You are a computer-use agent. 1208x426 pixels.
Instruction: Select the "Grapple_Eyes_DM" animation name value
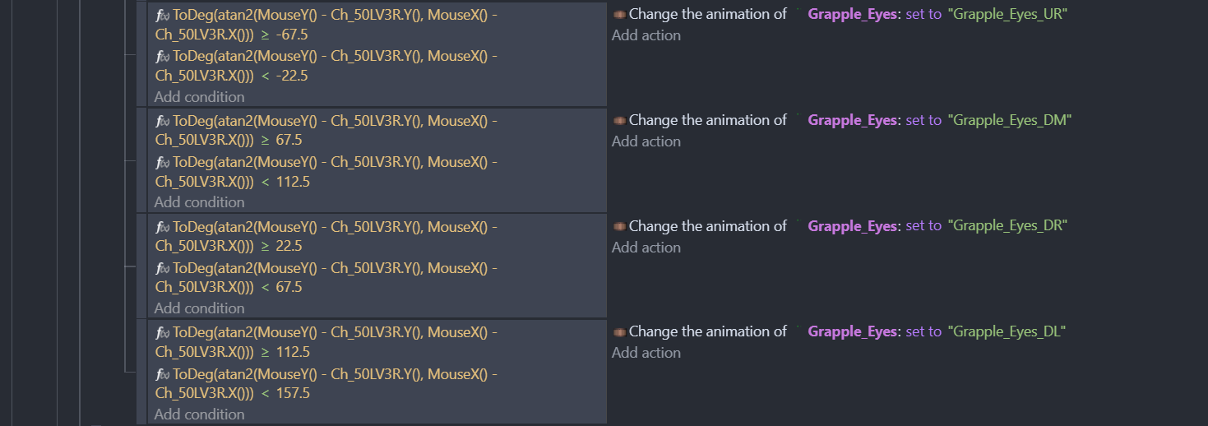point(1009,120)
